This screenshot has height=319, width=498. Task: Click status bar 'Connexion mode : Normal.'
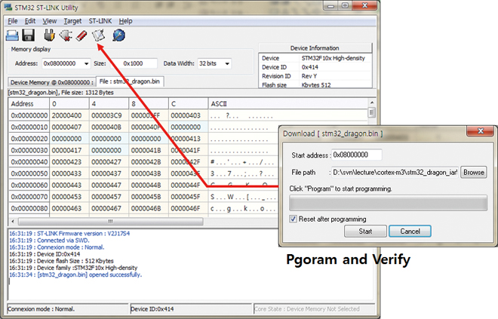pos(68,309)
